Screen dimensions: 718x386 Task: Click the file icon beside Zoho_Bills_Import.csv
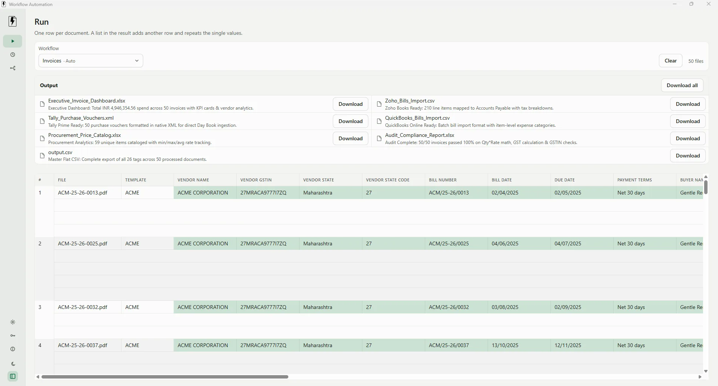pos(379,104)
